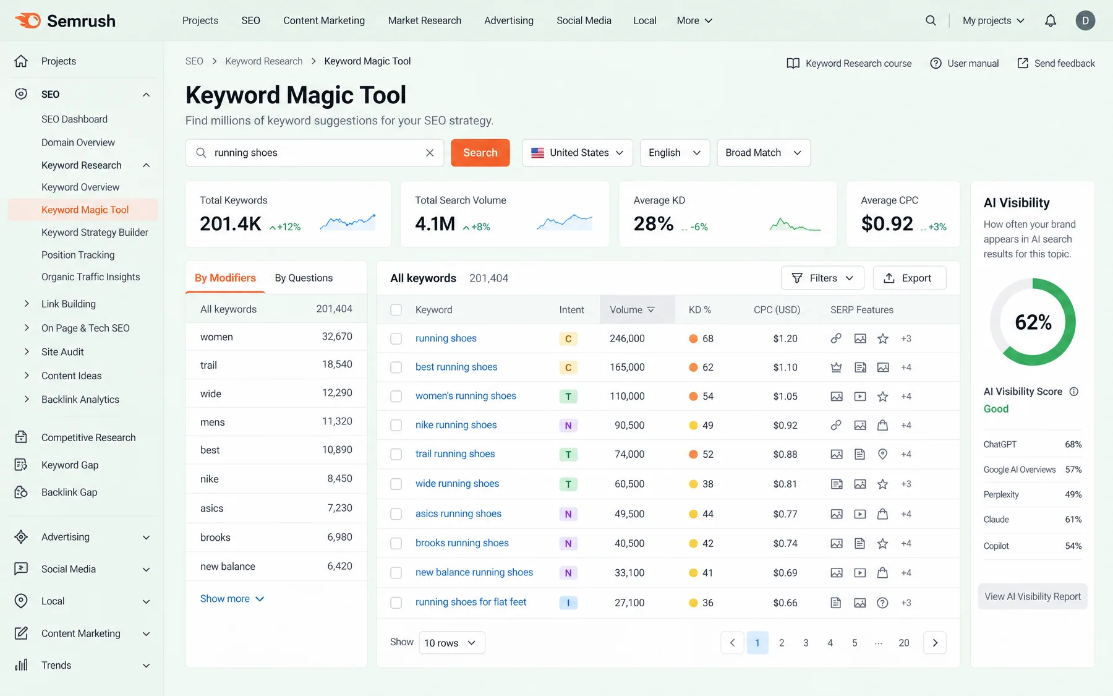Viewport: 1113px width, 696px height.
Task: Click the Advertising target icon
Action: 21,536
